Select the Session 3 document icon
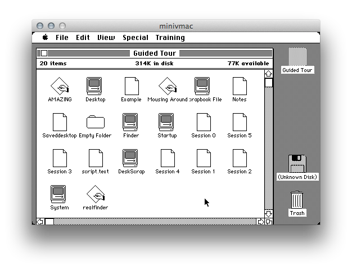 (60, 158)
